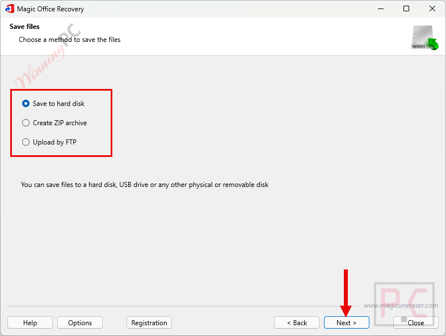Click the hard drive save icon in header
This screenshot has height=336, width=446.
point(424,38)
